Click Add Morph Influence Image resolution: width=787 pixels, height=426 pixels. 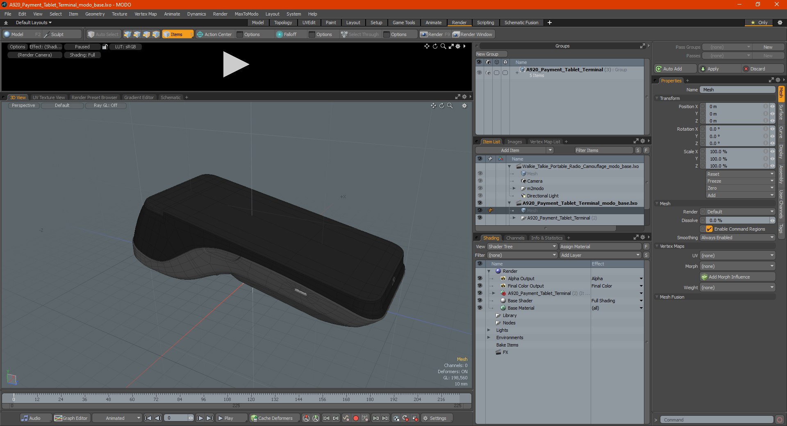point(737,277)
